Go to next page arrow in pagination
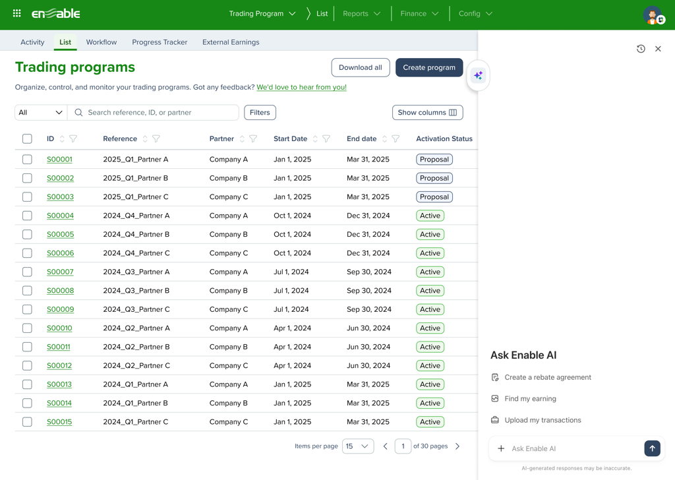This screenshot has height=480, width=675. (x=457, y=446)
